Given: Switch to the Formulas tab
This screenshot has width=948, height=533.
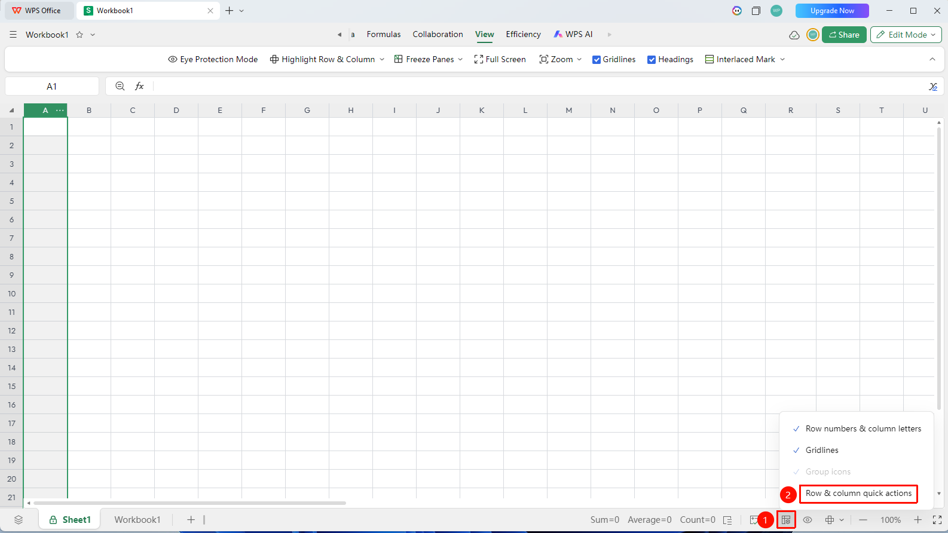Looking at the screenshot, I should [384, 35].
